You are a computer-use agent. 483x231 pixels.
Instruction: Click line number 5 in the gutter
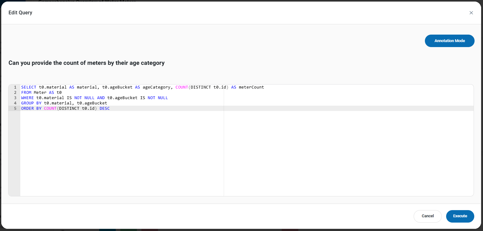pyautogui.click(x=15, y=108)
